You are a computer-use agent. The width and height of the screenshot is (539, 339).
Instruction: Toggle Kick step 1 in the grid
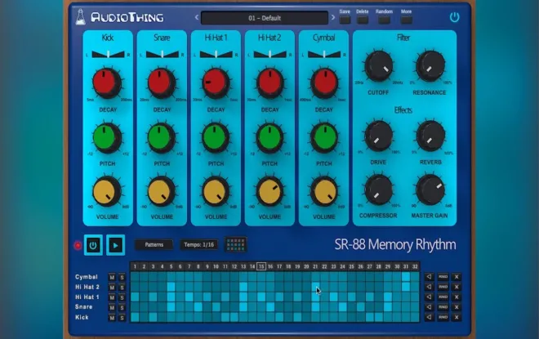point(135,317)
